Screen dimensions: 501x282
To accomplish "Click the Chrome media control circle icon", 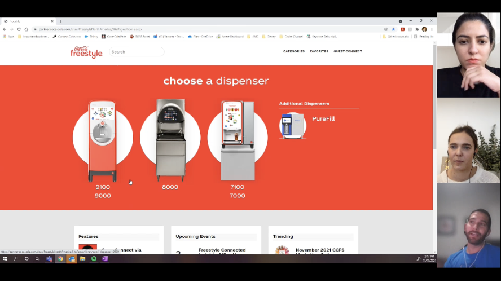I will point(401,21).
